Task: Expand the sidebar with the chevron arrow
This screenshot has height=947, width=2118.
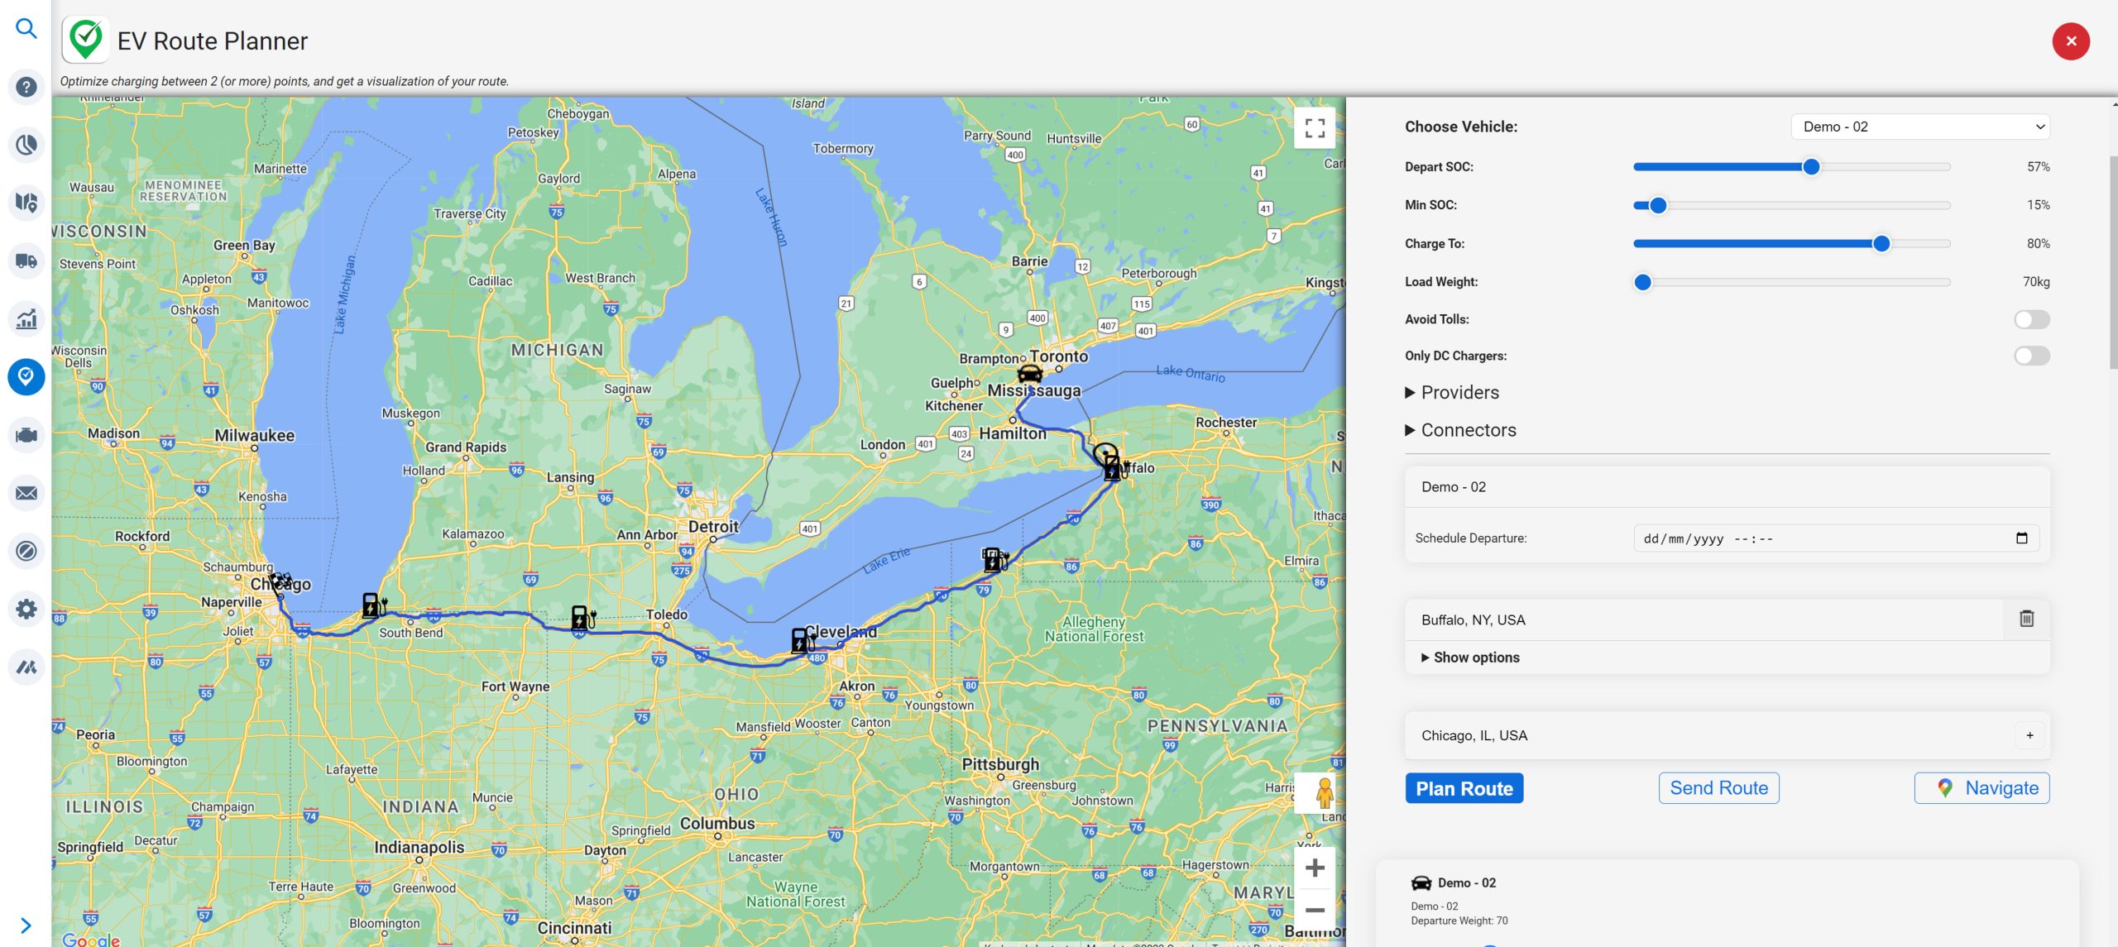Action: click(26, 925)
